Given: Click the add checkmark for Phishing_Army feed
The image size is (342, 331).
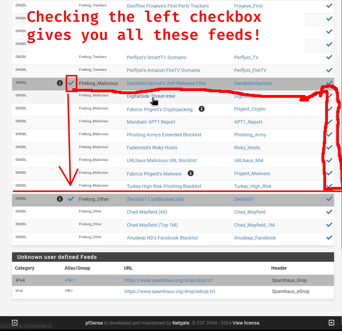Looking at the screenshot, I should coord(329,135).
